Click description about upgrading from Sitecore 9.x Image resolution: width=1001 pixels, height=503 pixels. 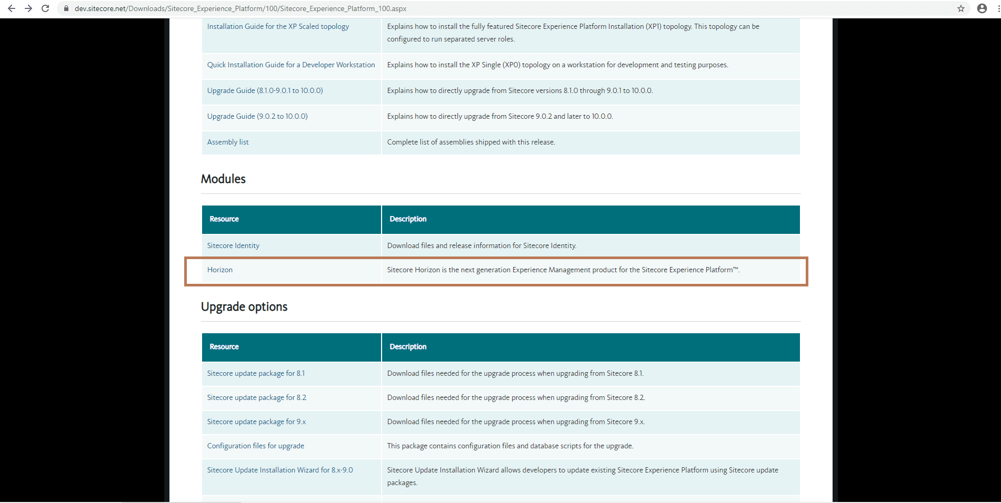coord(516,422)
